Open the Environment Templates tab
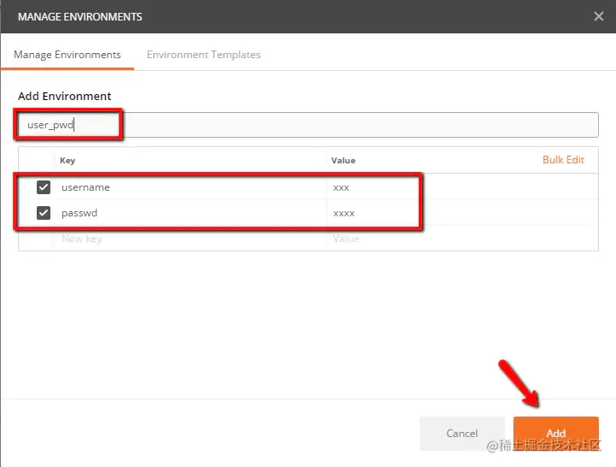 pyautogui.click(x=203, y=55)
